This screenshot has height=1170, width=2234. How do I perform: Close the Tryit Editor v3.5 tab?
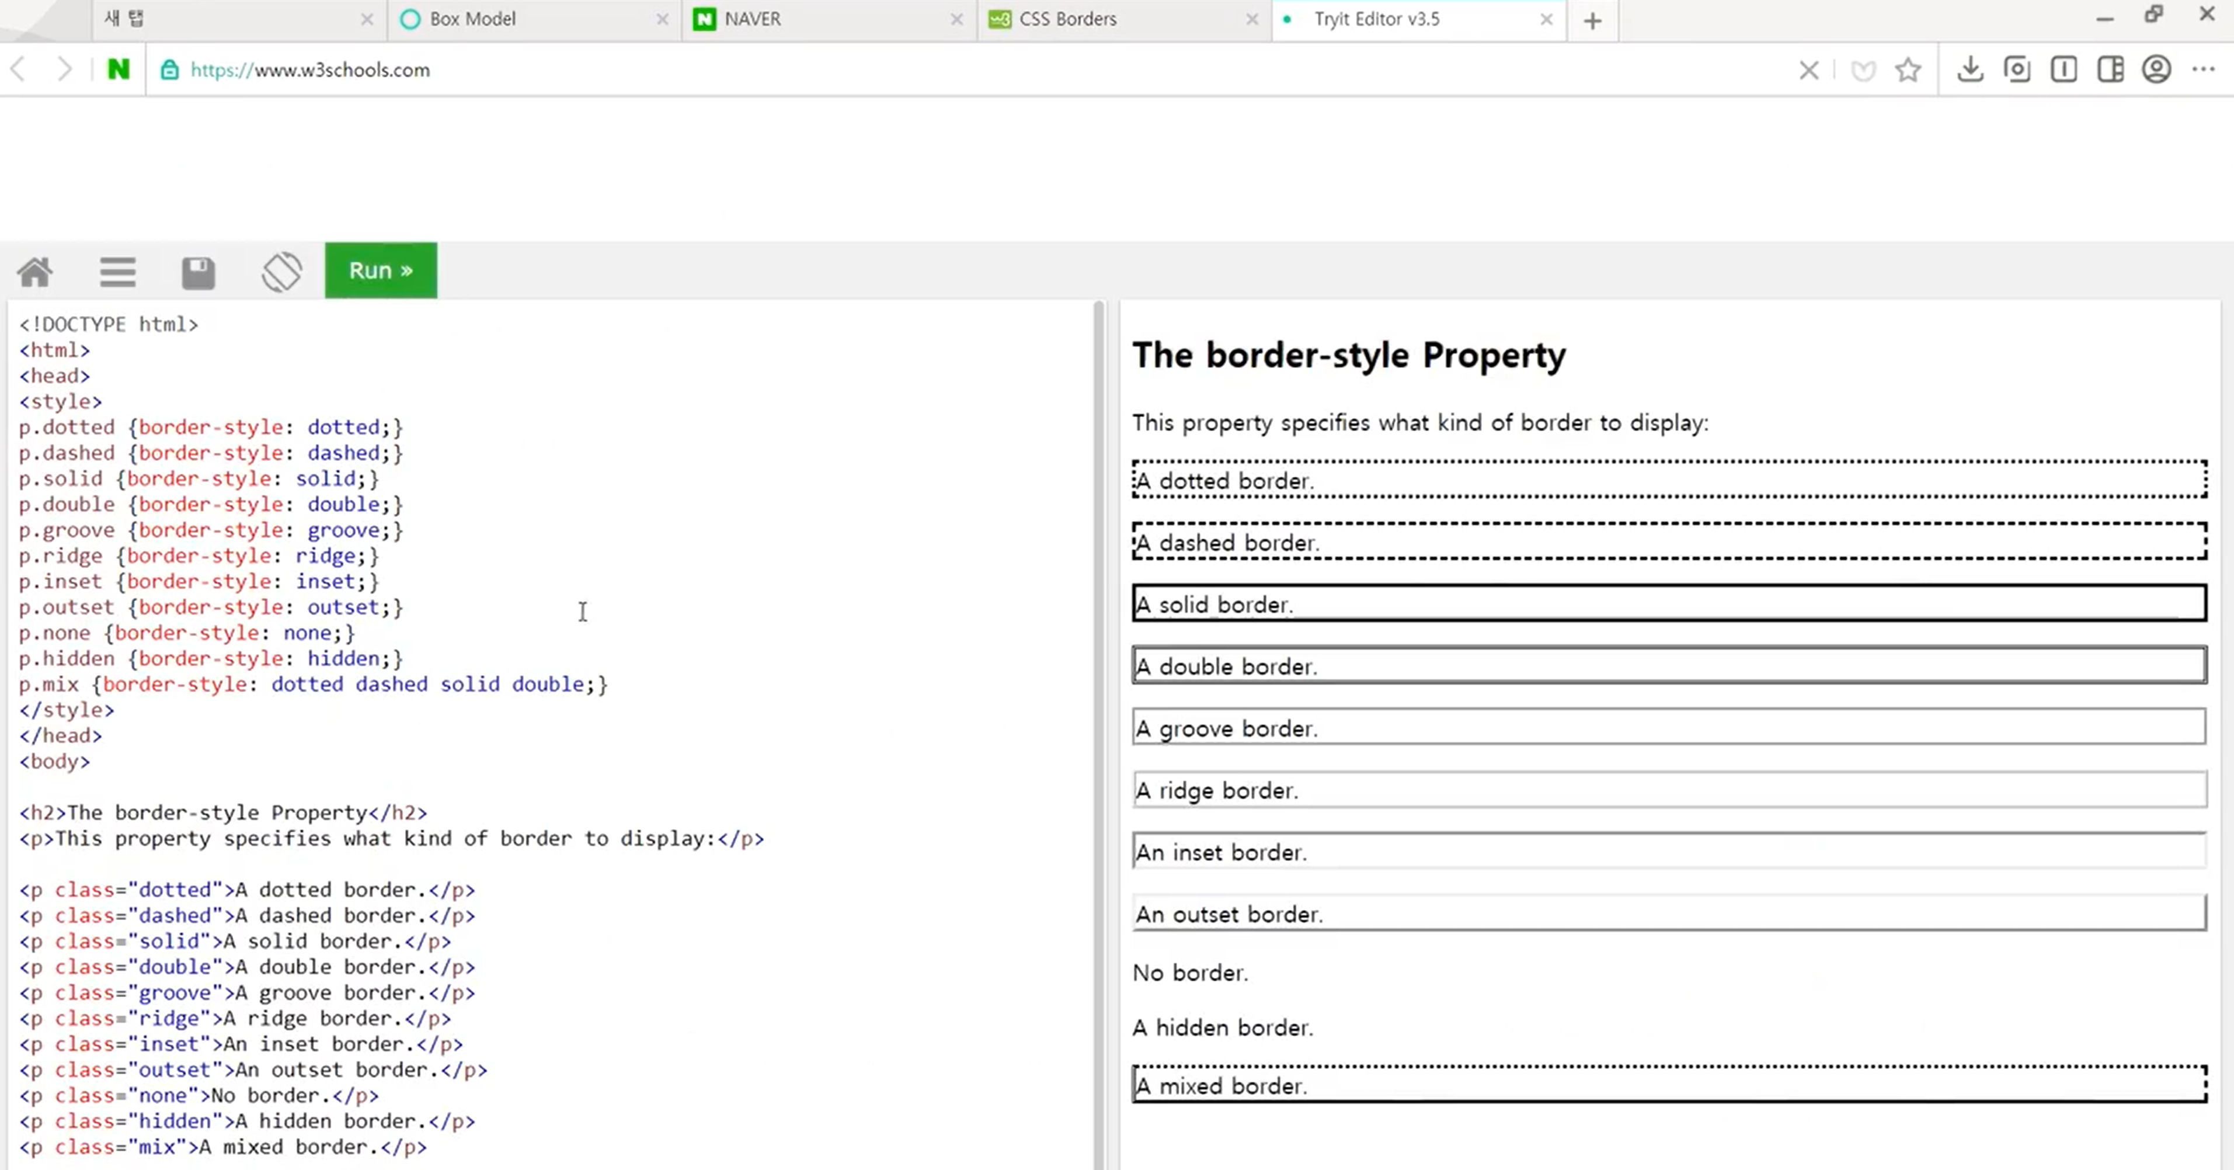pyautogui.click(x=1546, y=19)
